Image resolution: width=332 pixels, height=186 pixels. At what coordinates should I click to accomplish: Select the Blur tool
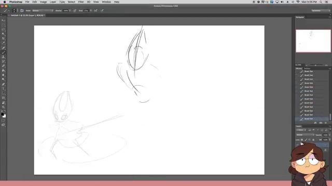point(3,75)
